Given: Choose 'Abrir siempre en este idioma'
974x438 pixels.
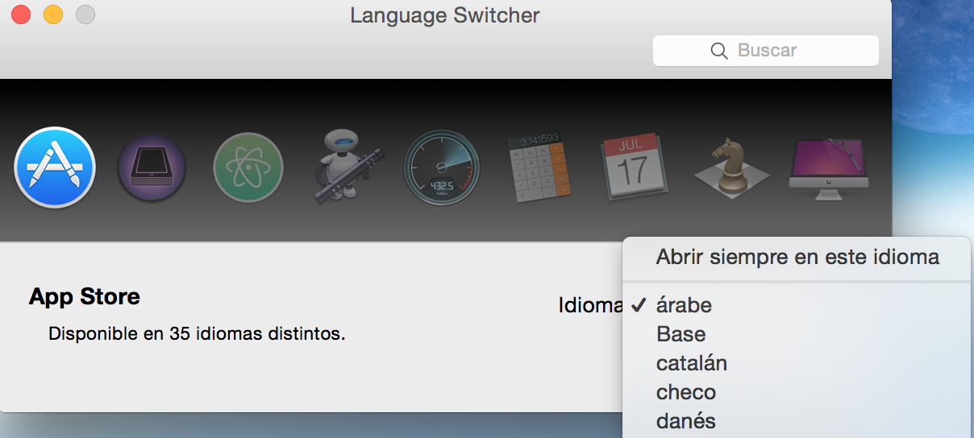Looking at the screenshot, I should [x=797, y=258].
